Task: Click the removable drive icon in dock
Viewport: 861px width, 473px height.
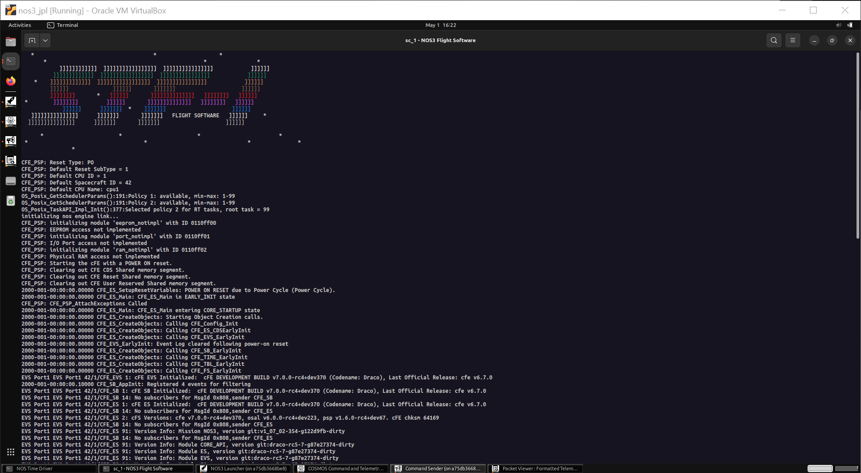Action: tap(11, 181)
